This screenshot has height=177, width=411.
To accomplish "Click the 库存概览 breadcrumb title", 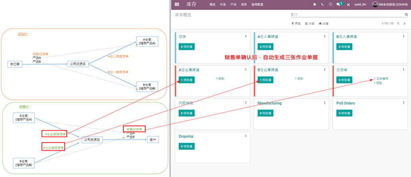I will [x=183, y=15].
